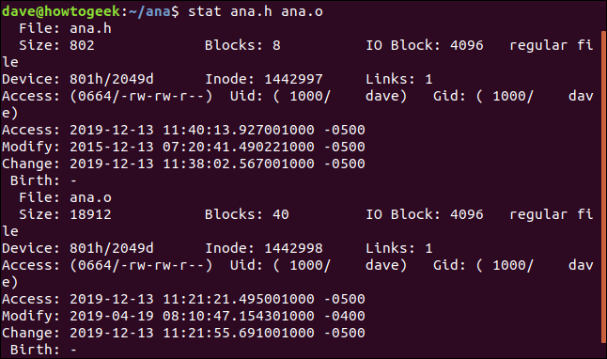Click the Inode number 1442997
607x359 pixels.
click(x=293, y=79)
